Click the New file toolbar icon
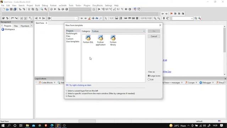227x128 pixels. (4, 9)
